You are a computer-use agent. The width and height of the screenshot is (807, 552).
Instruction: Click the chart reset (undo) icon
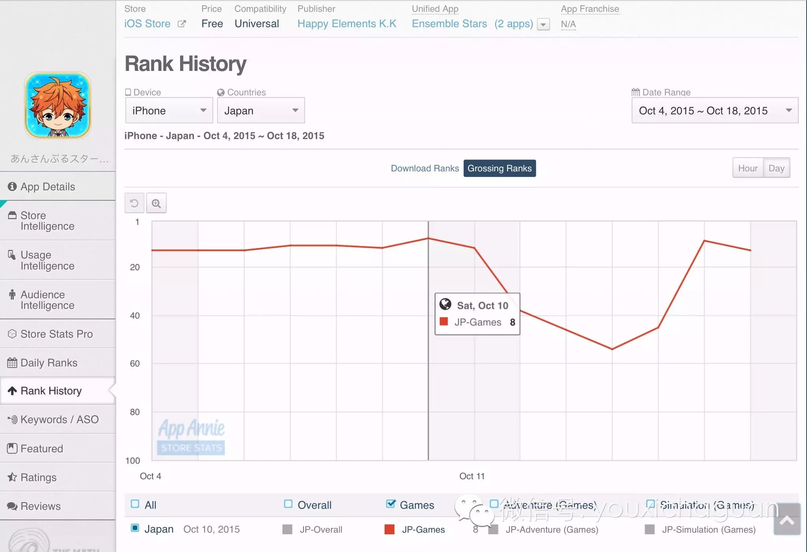134,203
